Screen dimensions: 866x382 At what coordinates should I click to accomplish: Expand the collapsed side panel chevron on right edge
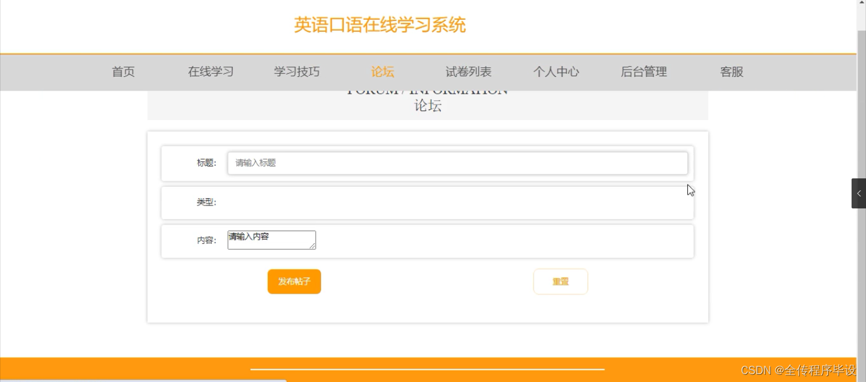[x=859, y=193]
